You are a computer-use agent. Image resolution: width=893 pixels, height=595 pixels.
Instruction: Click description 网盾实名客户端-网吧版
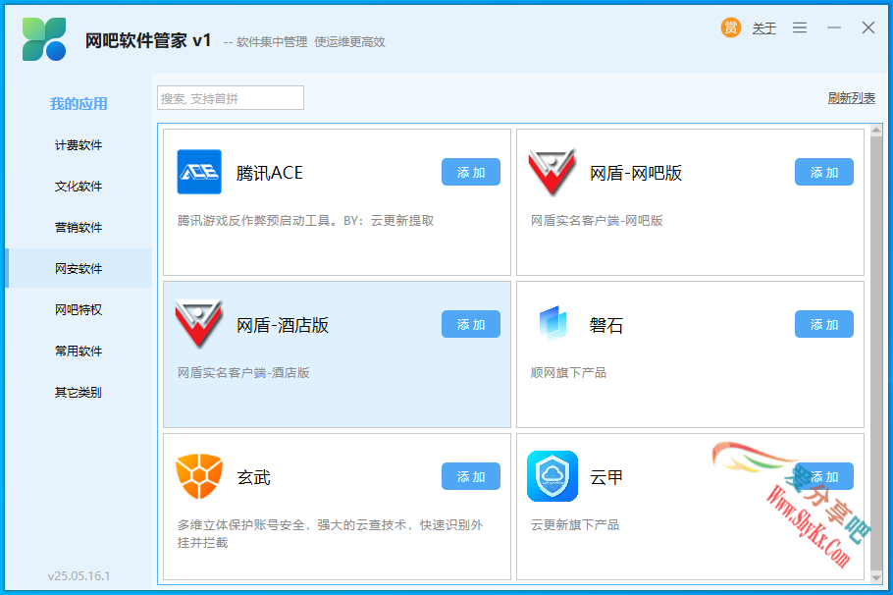(597, 221)
